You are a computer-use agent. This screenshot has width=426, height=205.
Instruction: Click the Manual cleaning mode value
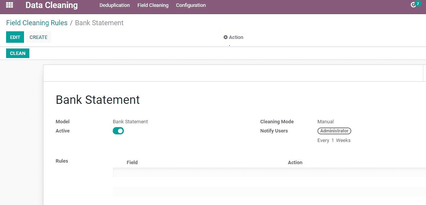(x=325, y=122)
